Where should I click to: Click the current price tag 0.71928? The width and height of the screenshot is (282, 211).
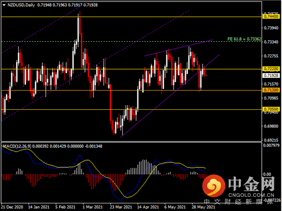(271, 76)
